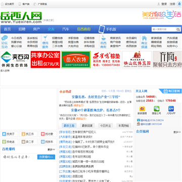Open post 小编疯了，9.9元学习钢琴全城开抢！
The height and width of the screenshot is (182, 182).
pos(94,142)
